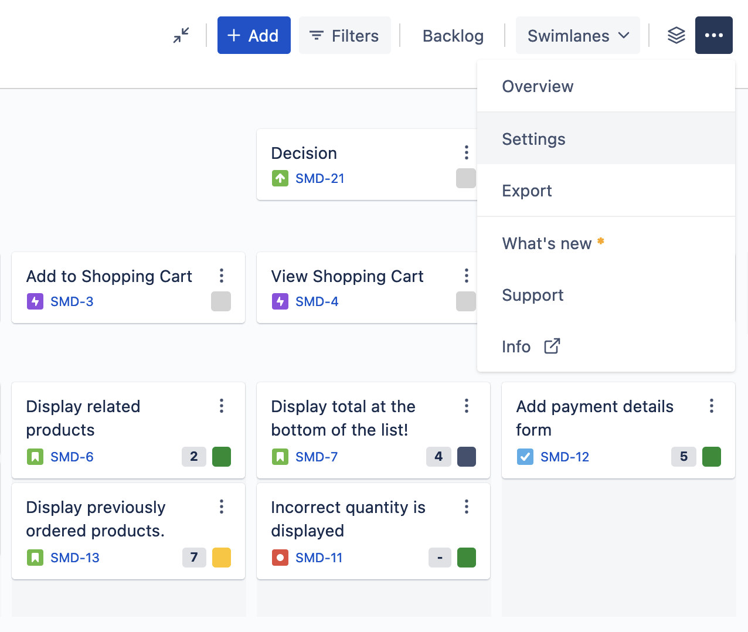This screenshot has height=632, width=748.
Task: Click the task checkmark icon on SMD-12
Action: [525, 457]
